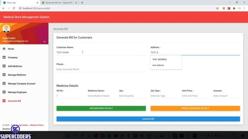Open the Home sidebar item icon
Image resolution: width=248 pixels, height=139 pixels.
pyautogui.click(x=4, y=49)
